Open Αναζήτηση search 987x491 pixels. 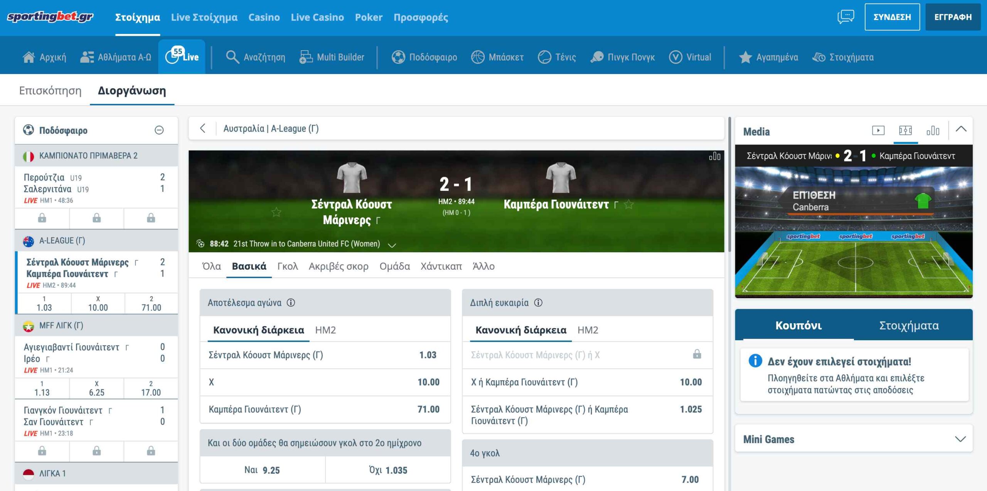(x=256, y=57)
